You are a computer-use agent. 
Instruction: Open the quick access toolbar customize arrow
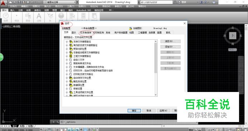pos(77,2)
